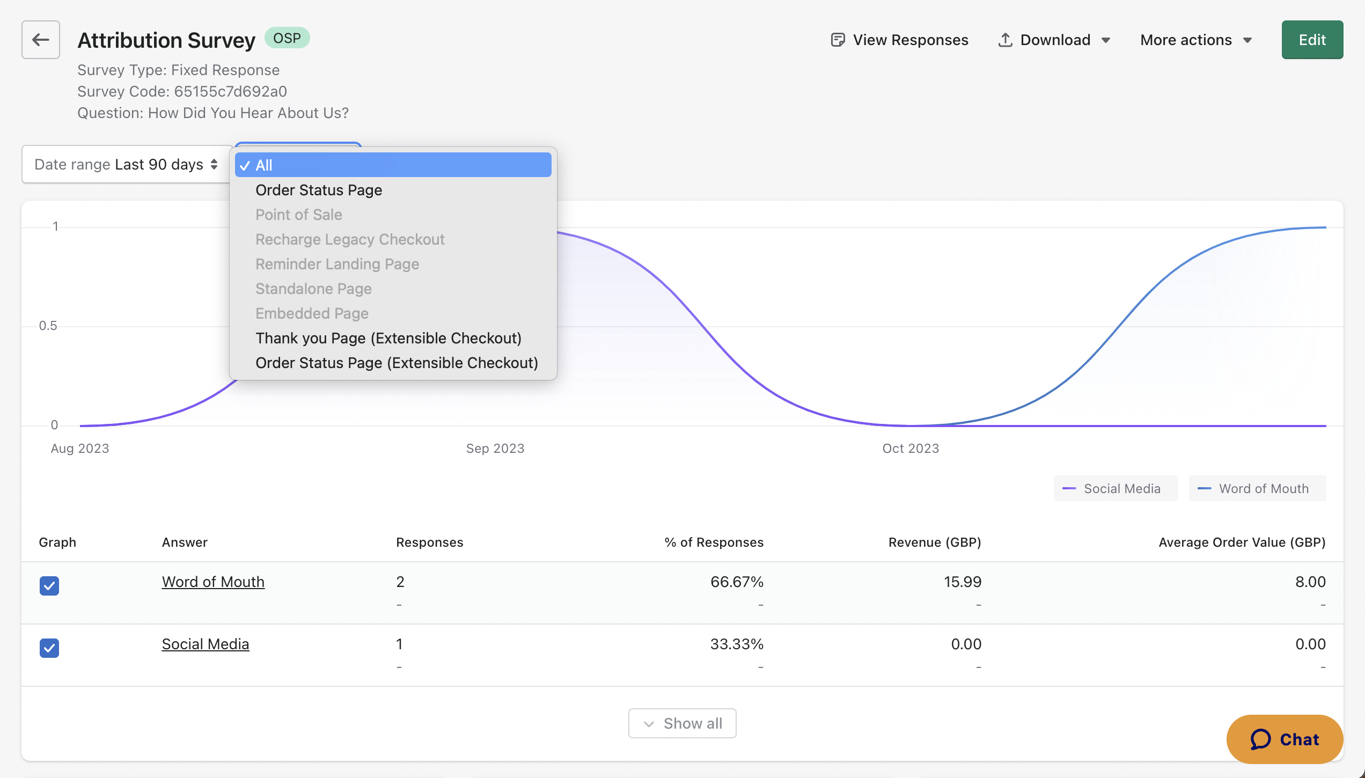Click the Show all chevron icon
1365x778 pixels.
click(649, 724)
